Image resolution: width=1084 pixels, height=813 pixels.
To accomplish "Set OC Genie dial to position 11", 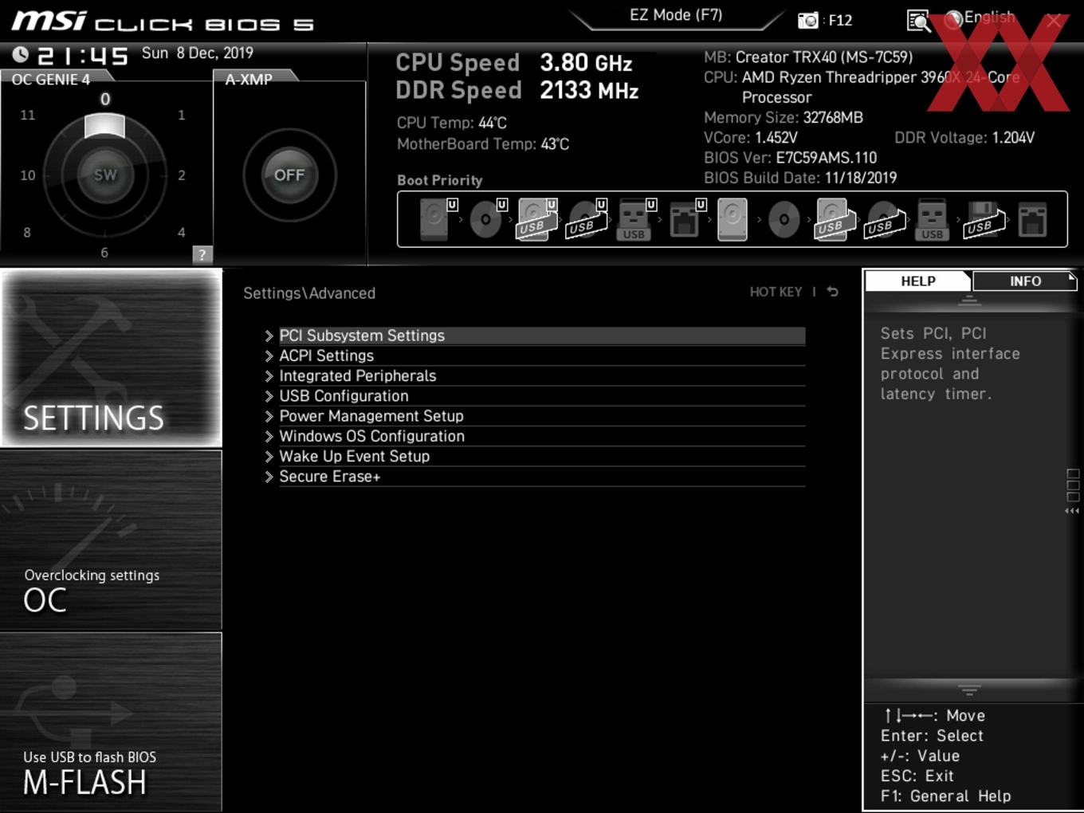I will click(x=28, y=115).
